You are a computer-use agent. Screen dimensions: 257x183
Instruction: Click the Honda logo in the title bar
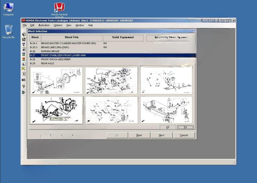[23, 20]
